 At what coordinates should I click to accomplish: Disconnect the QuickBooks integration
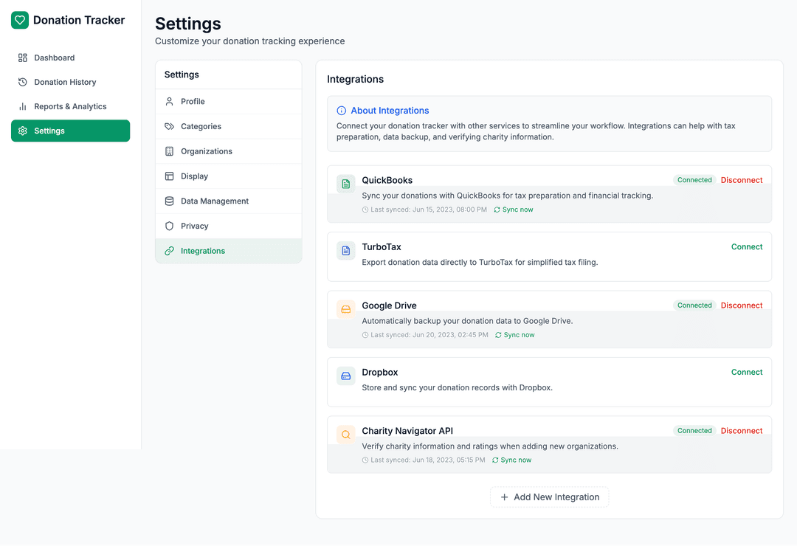[741, 180]
